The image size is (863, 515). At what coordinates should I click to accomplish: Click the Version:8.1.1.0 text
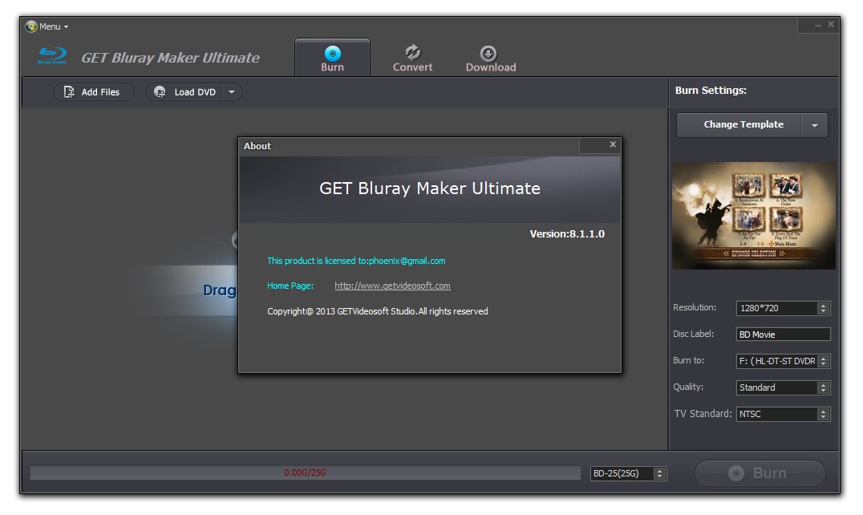coord(567,234)
